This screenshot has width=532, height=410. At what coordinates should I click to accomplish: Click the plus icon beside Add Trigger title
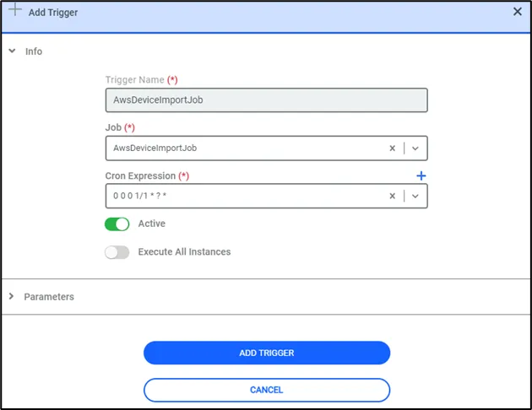pyautogui.click(x=15, y=9)
